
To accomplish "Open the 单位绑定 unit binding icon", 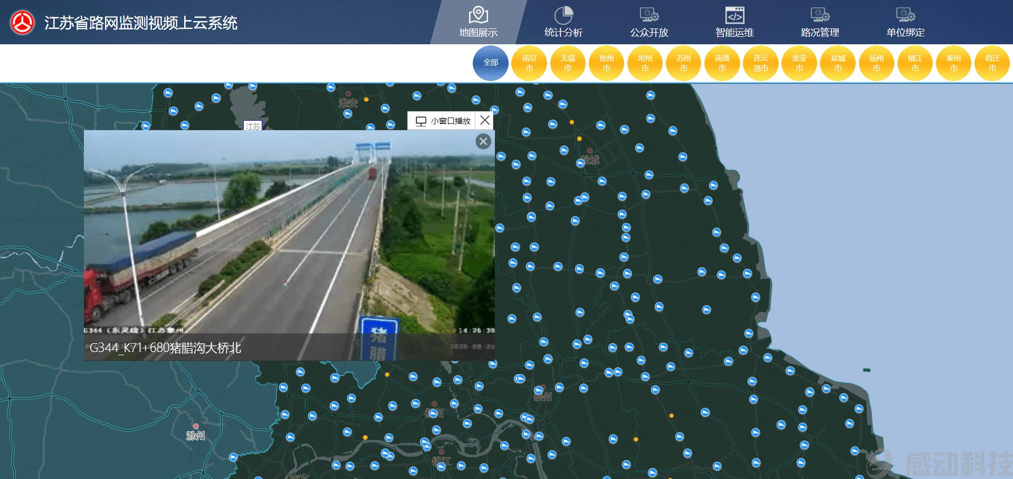I will pos(905,15).
